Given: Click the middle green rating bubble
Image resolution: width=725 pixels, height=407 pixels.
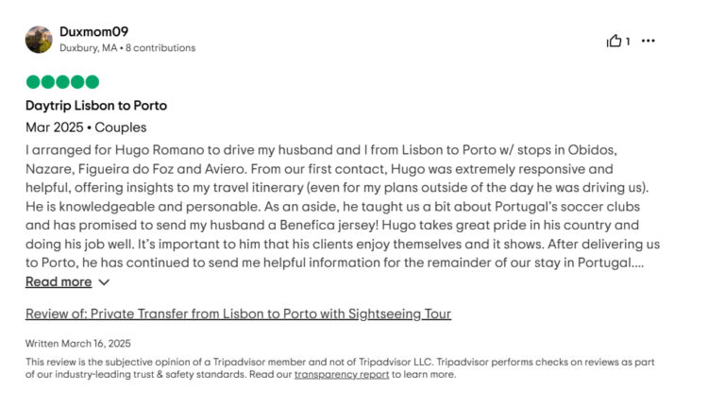Looking at the screenshot, I should 62,82.
